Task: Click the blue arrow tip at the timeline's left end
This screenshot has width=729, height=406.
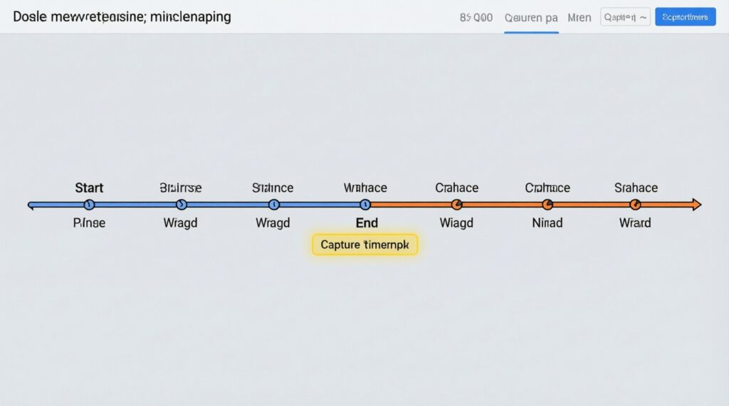Action: coord(31,205)
